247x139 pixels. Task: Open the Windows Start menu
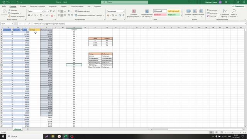point(3,136)
